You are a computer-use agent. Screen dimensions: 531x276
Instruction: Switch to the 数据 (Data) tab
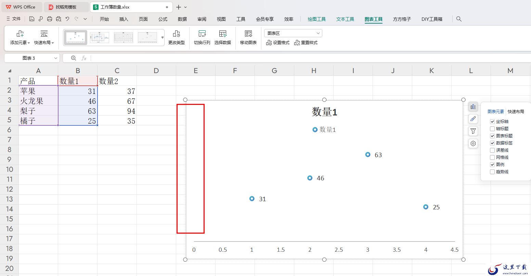(182, 19)
